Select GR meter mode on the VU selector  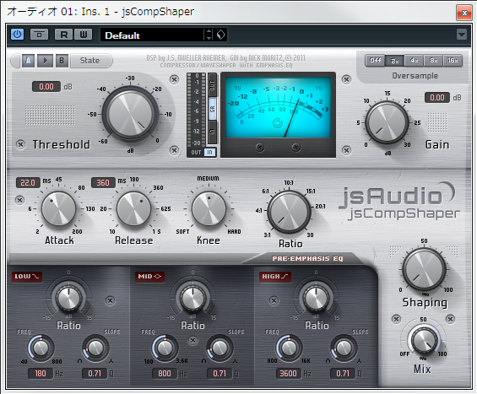click(213, 109)
